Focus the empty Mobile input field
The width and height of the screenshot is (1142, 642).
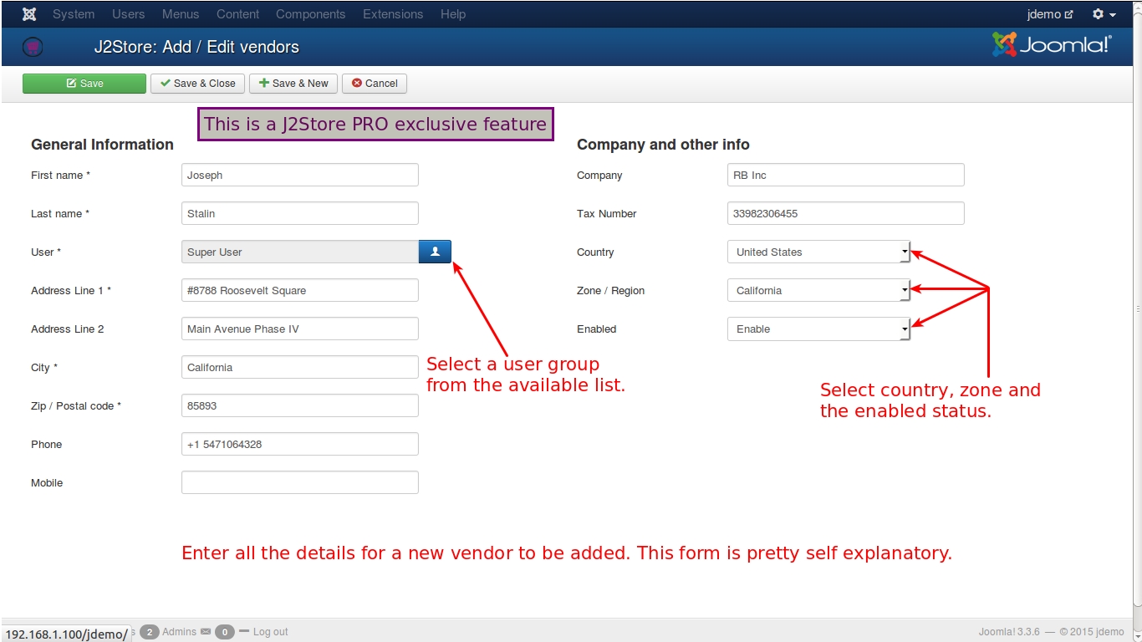point(299,482)
